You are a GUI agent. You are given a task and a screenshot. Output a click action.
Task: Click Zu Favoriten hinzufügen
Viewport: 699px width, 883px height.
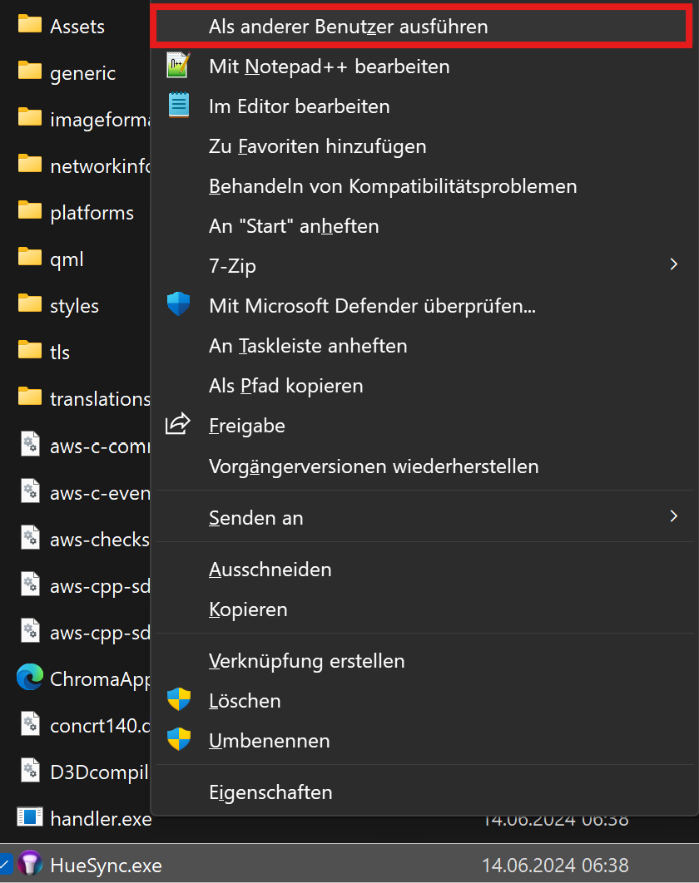(x=317, y=146)
